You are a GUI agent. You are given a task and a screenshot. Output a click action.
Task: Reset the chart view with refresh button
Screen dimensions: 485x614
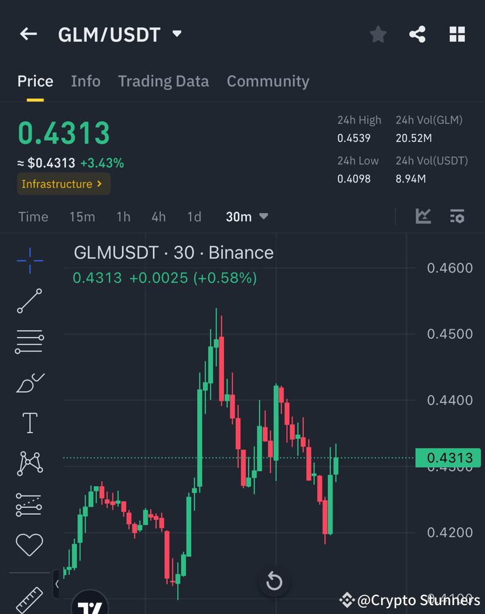[x=274, y=581]
